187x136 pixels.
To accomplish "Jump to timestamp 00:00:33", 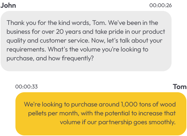I will coord(26,87).
